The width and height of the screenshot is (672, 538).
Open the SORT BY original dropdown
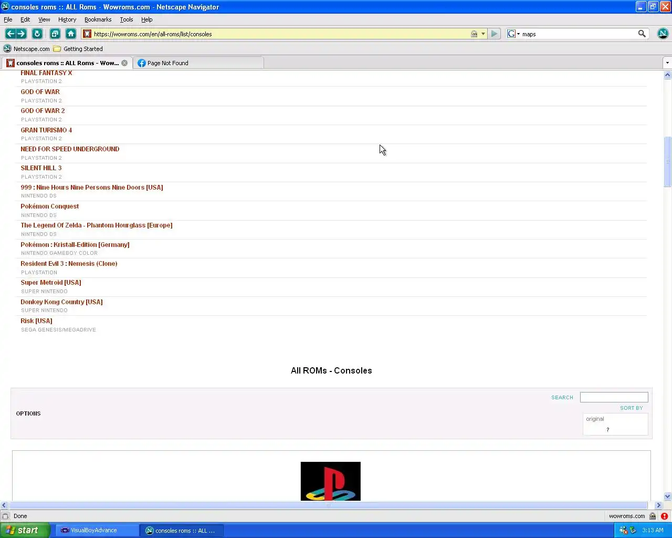tap(615, 424)
